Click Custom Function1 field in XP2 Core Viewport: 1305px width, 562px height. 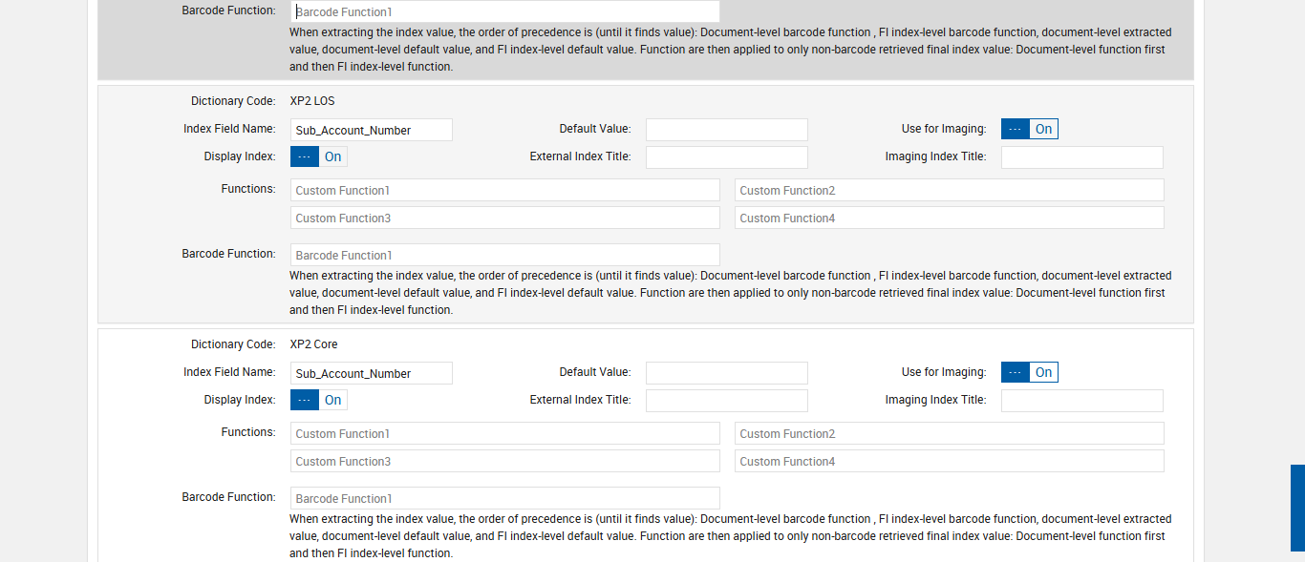504,433
